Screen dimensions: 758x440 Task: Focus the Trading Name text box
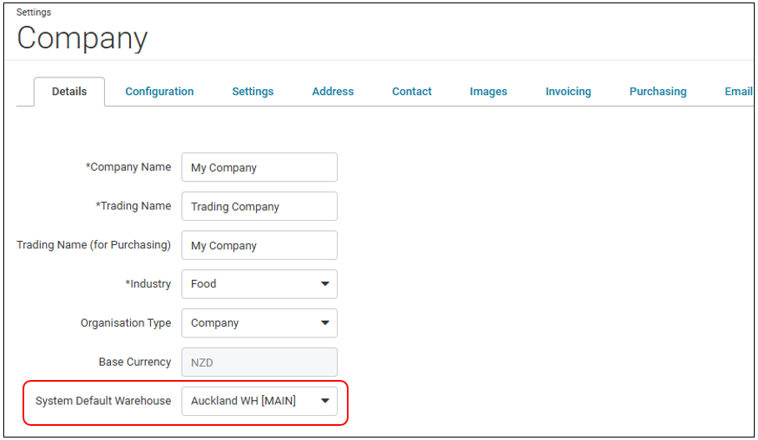[x=259, y=206]
